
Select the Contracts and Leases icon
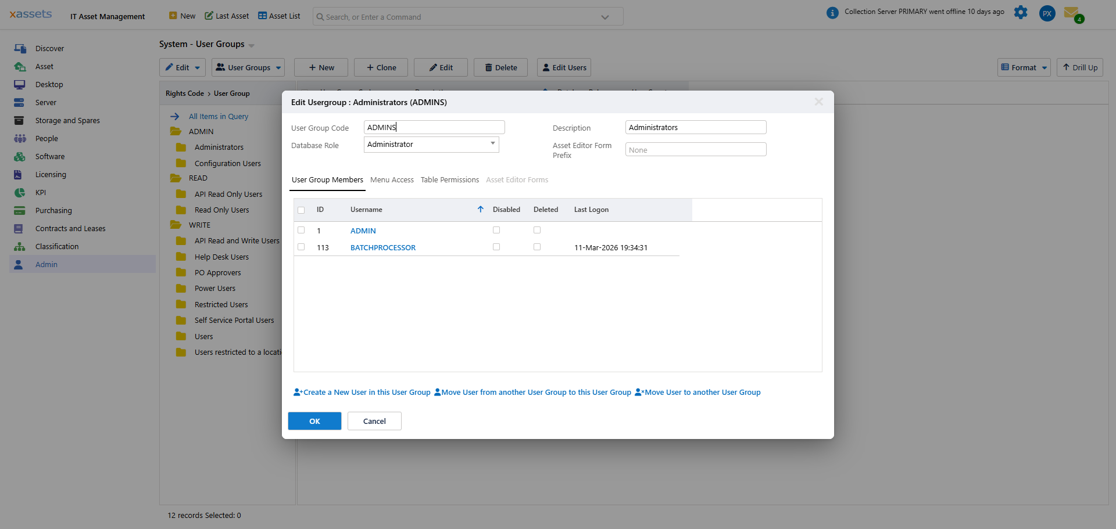(x=20, y=228)
